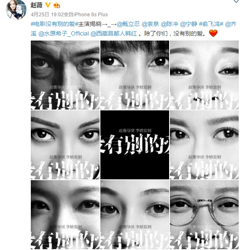The image size is (242, 250).
Task: Open the @水原希子_Official mention
Action: pos(64,33)
